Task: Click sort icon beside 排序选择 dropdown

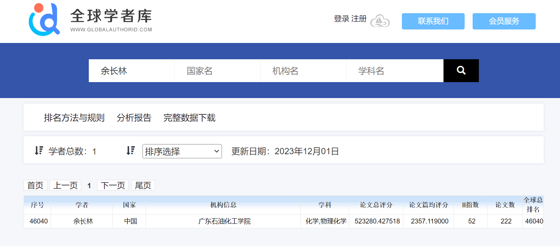Action: click(x=130, y=151)
